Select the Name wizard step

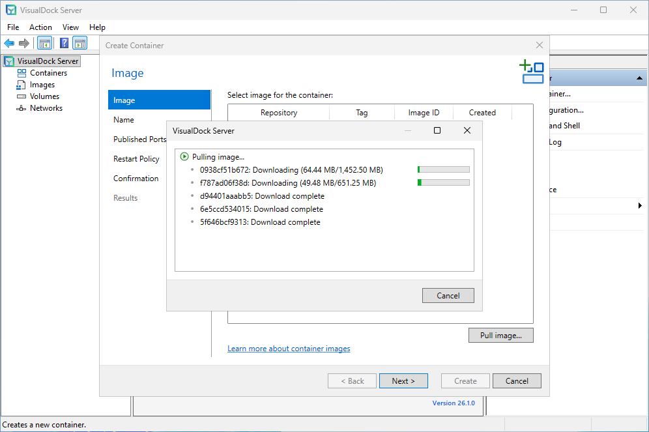click(x=124, y=120)
